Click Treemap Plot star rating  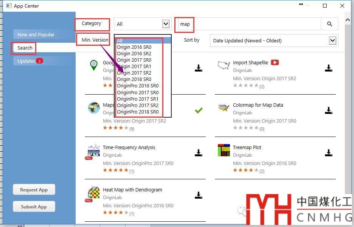(x=245, y=170)
